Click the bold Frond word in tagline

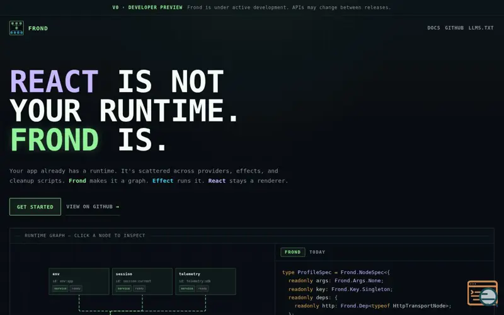[x=77, y=181]
